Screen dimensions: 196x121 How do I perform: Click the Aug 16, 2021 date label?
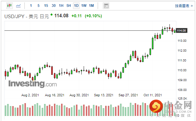point(55,95)
